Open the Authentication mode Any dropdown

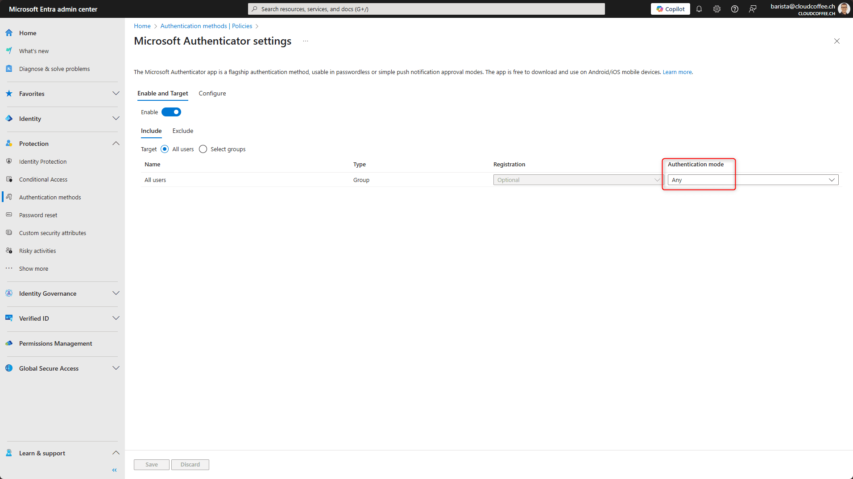click(753, 180)
